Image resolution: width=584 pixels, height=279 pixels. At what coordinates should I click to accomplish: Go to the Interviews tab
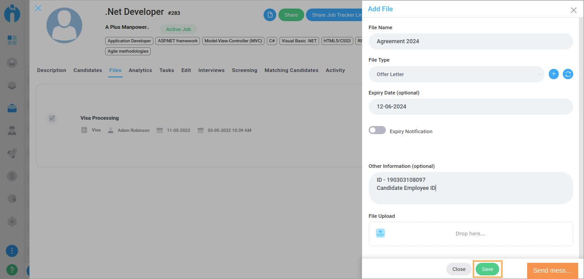coord(211,70)
